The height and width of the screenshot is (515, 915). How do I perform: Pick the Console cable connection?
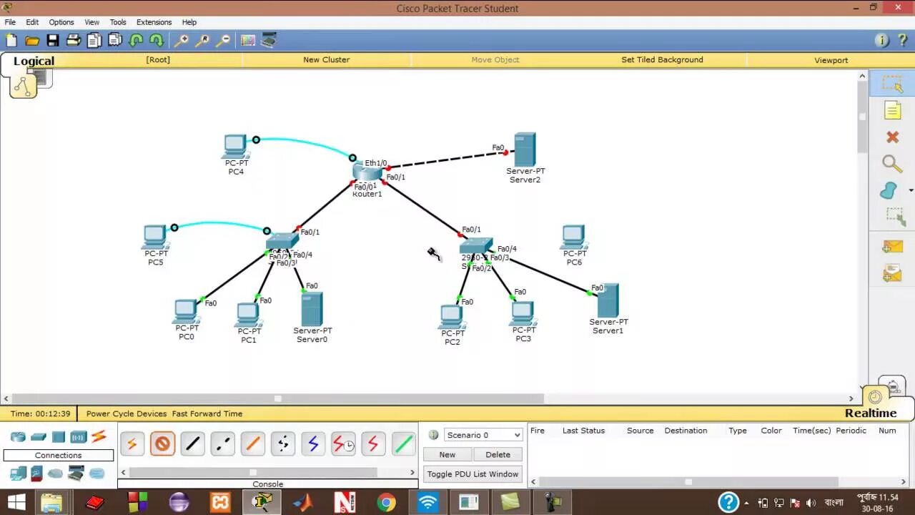(162, 444)
